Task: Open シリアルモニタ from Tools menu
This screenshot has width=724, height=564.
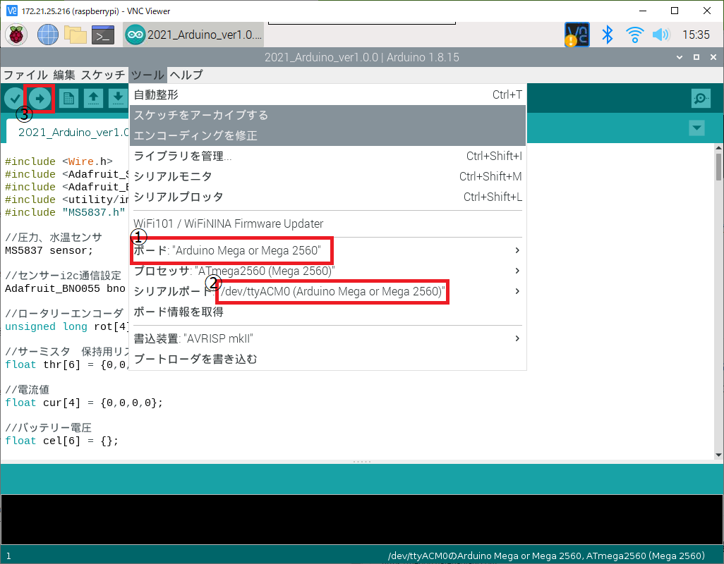Action: (x=328, y=176)
